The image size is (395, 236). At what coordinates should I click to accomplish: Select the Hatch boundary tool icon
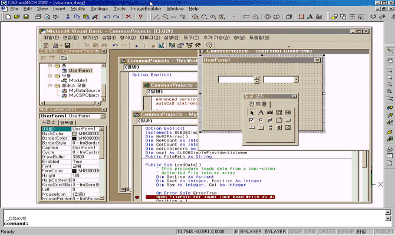301,17
